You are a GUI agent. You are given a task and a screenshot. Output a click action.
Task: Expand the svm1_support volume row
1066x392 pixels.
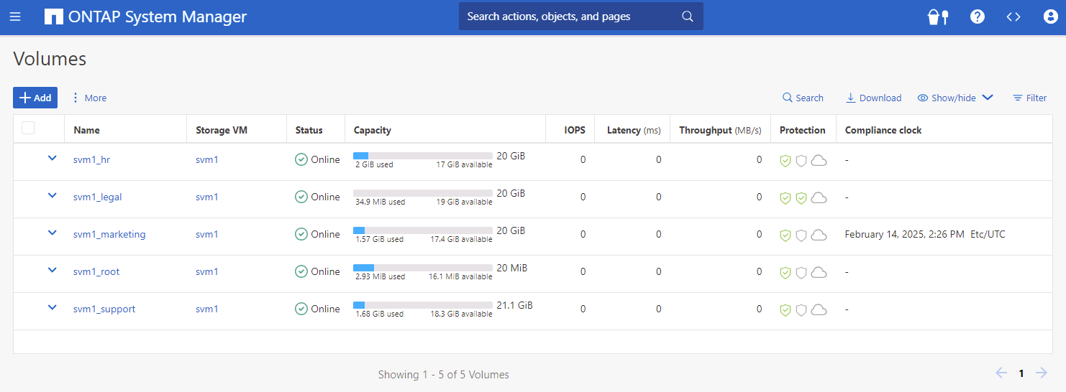(52, 308)
